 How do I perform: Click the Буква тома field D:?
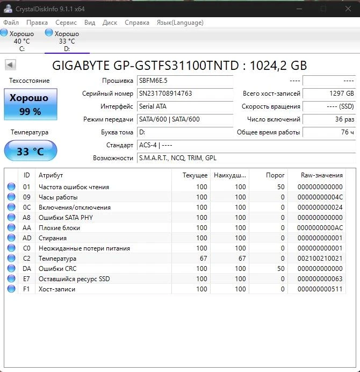point(185,132)
